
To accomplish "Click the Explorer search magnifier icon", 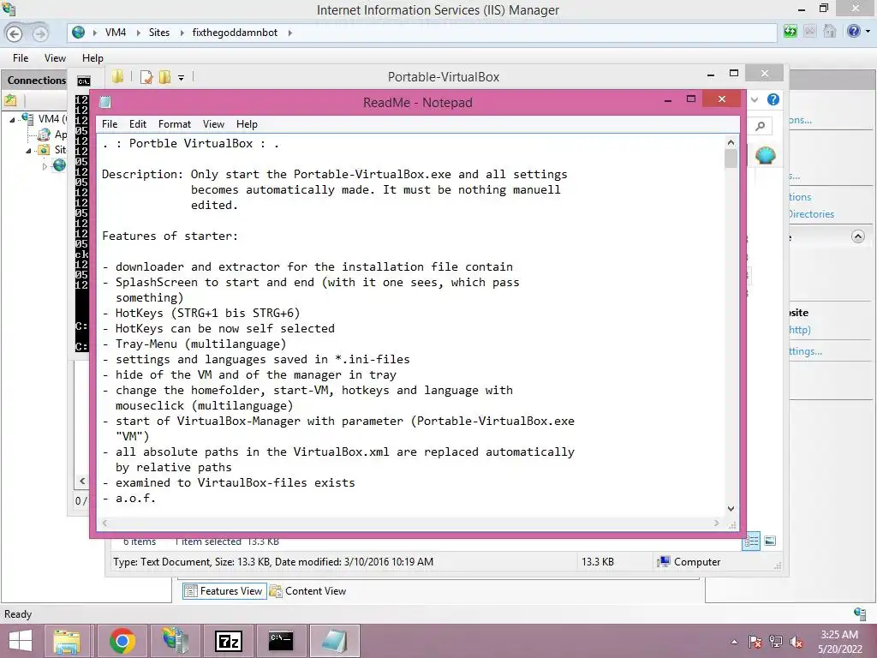I will [x=761, y=126].
